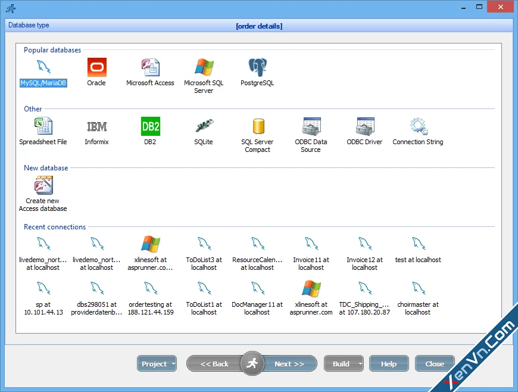Expand the Build button dropdown arrow

pyautogui.click(x=360, y=363)
